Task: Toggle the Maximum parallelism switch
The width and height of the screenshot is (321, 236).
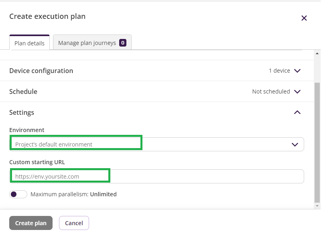Action: tap(18, 194)
